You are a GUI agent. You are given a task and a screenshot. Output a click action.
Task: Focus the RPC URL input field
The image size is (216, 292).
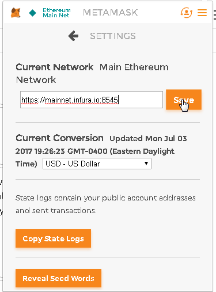click(x=92, y=100)
